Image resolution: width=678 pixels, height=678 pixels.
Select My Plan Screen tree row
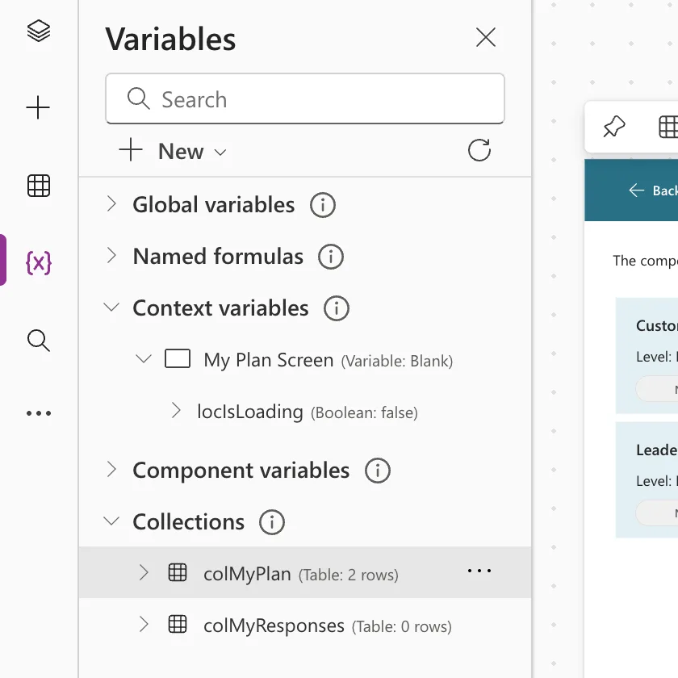coord(305,360)
